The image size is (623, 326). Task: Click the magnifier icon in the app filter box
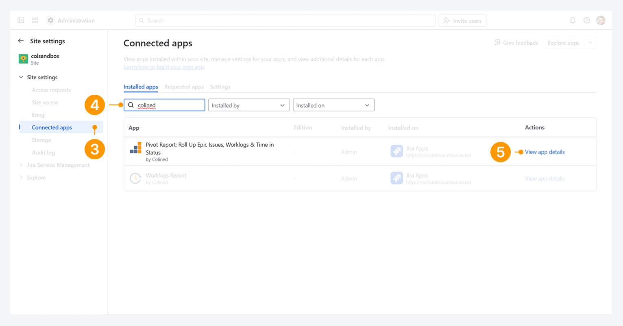(131, 105)
